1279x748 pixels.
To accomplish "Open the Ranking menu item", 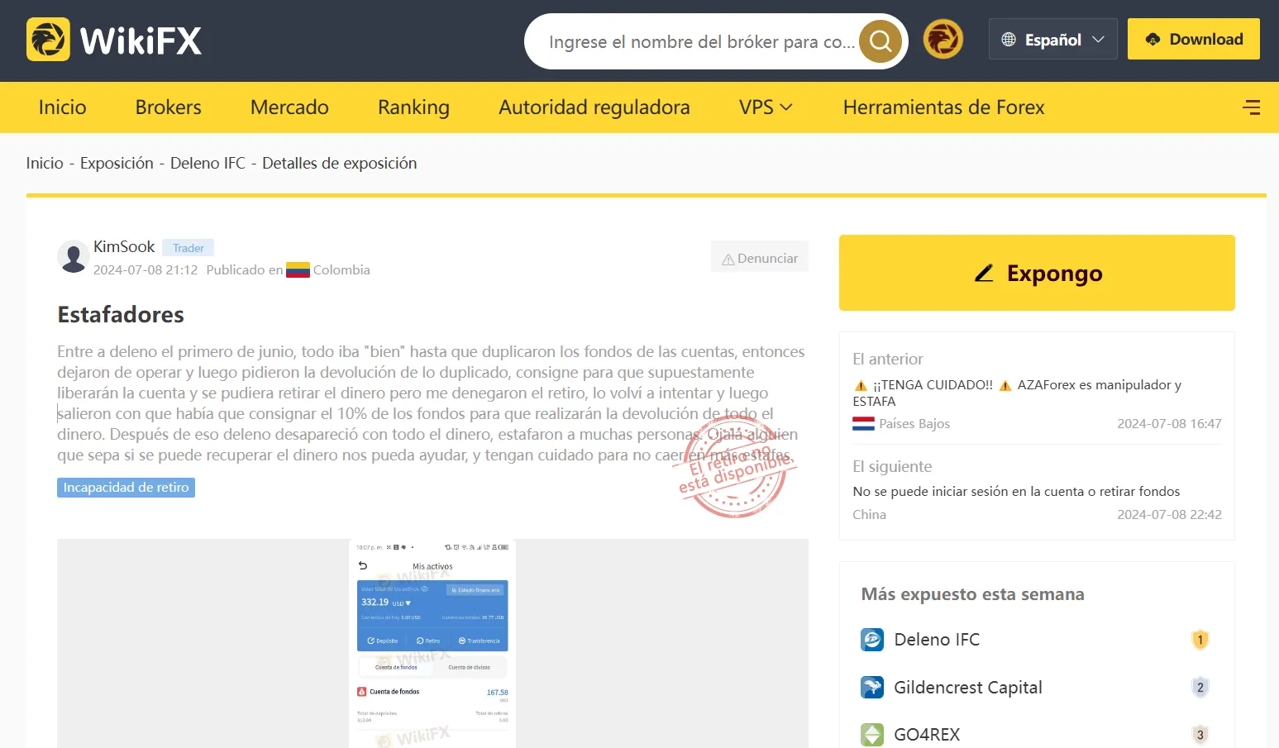I will [413, 107].
